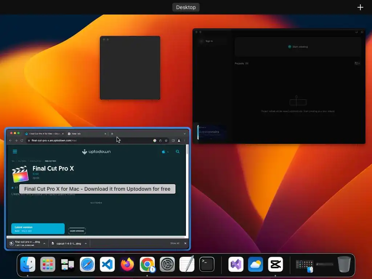
Task: Open System Settings from the Dock
Action: pos(167,264)
